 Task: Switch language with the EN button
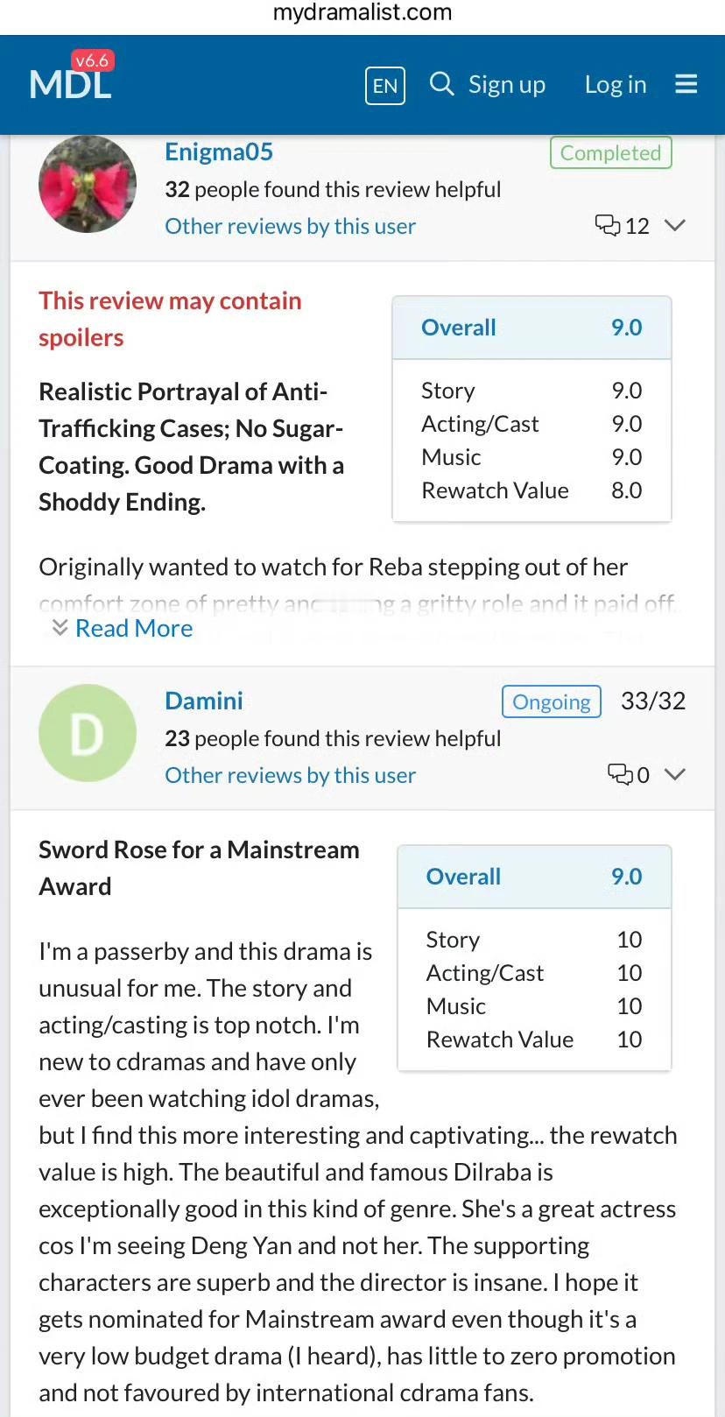385,86
